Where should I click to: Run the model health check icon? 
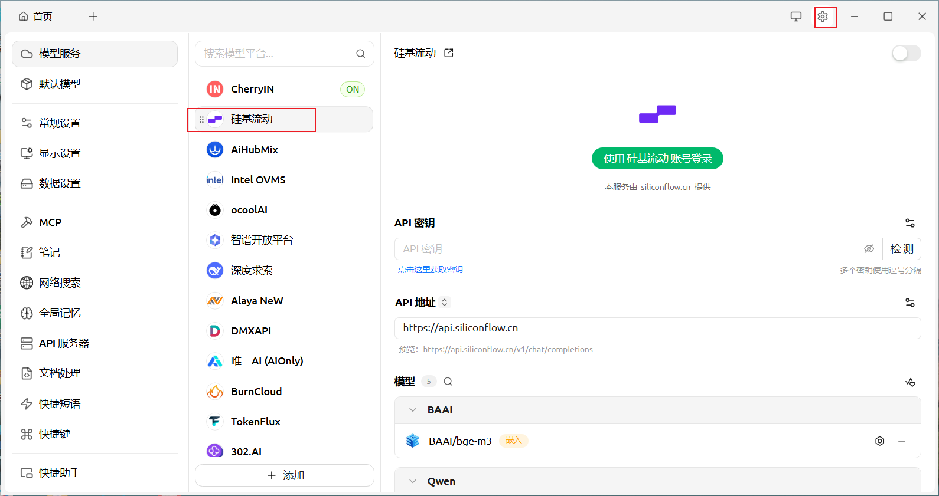[910, 382]
